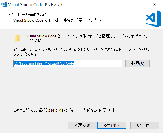The width and height of the screenshot is (163, 133).
Task: Focus the install path input field
Action: (x=67, y=63)
